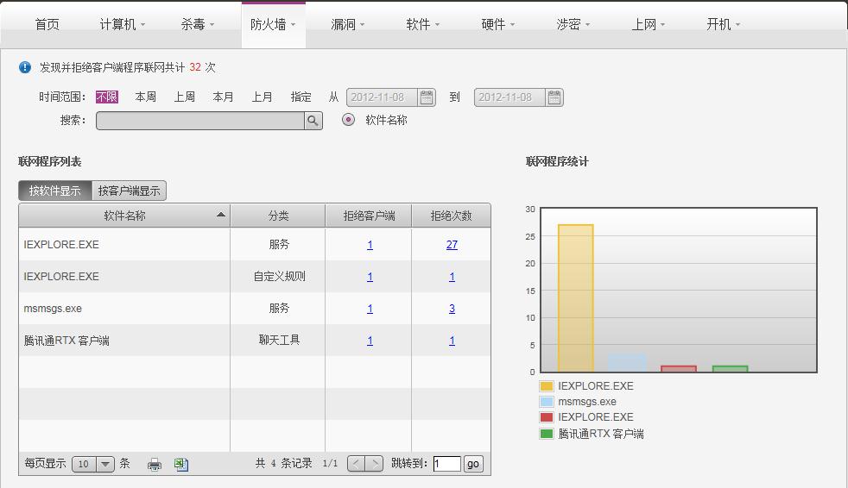Click the end date input field
This screenshot has height=488, width=848.
coord(509,97)
